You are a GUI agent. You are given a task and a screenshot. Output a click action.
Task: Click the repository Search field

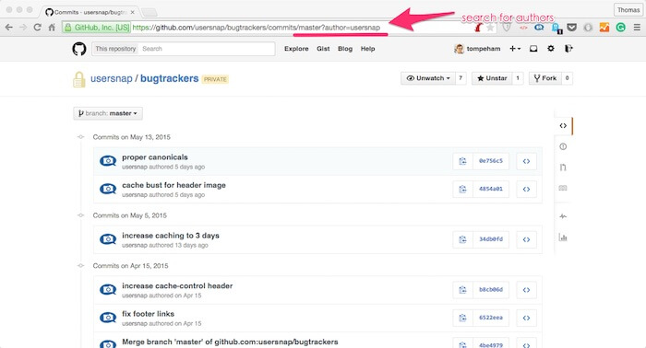click(x=206, y=49)
